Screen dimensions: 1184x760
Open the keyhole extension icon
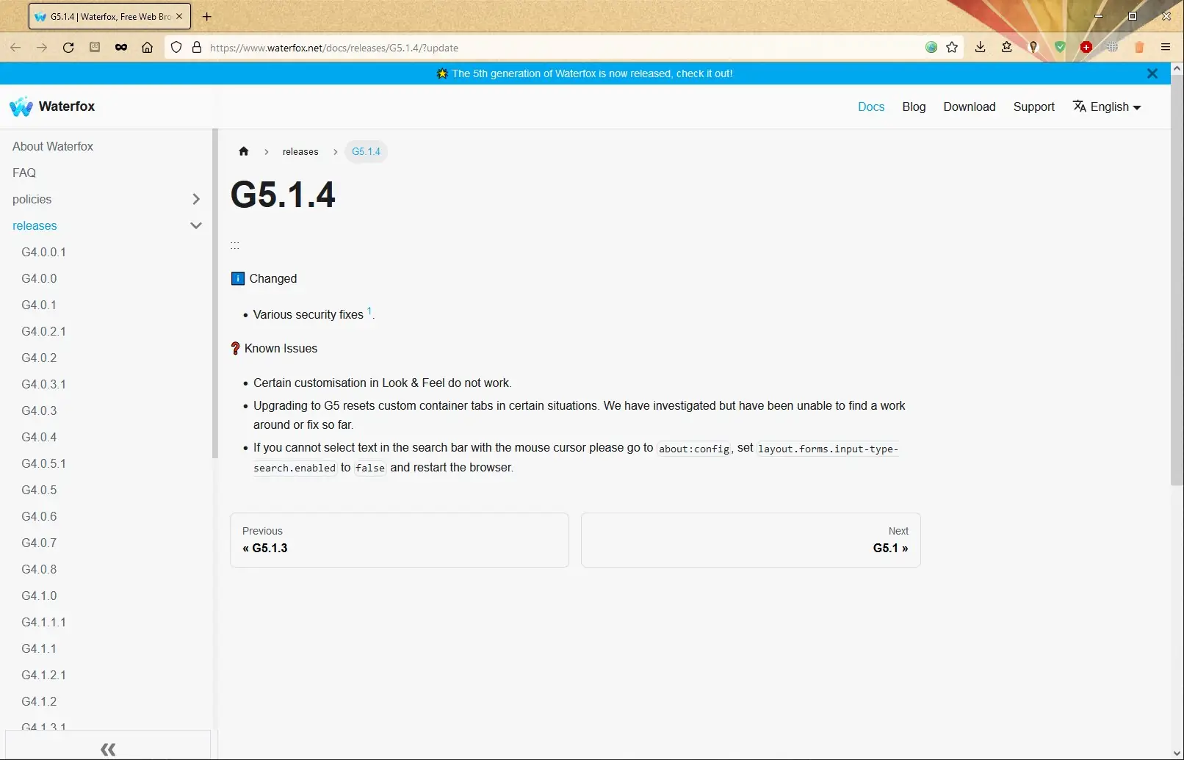(x=1033, y=48)
